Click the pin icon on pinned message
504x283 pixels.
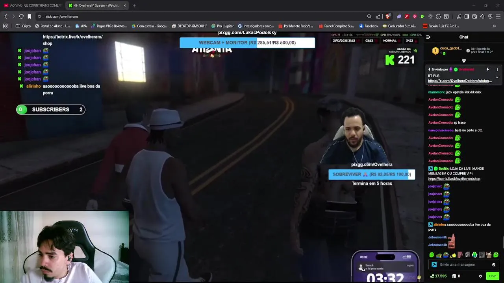coord(487,70)
